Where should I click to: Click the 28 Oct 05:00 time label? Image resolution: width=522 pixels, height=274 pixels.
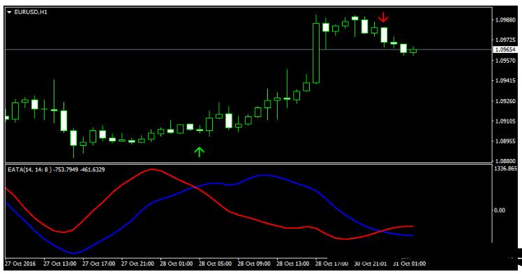(215, 264)
